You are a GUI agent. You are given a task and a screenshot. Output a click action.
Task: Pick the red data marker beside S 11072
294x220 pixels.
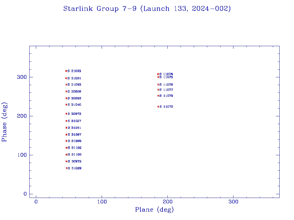(158, 107)
